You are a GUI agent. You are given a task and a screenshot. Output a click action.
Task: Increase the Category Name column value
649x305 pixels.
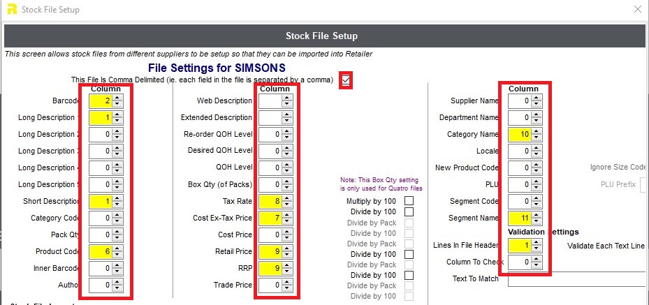tap(537, 131)
